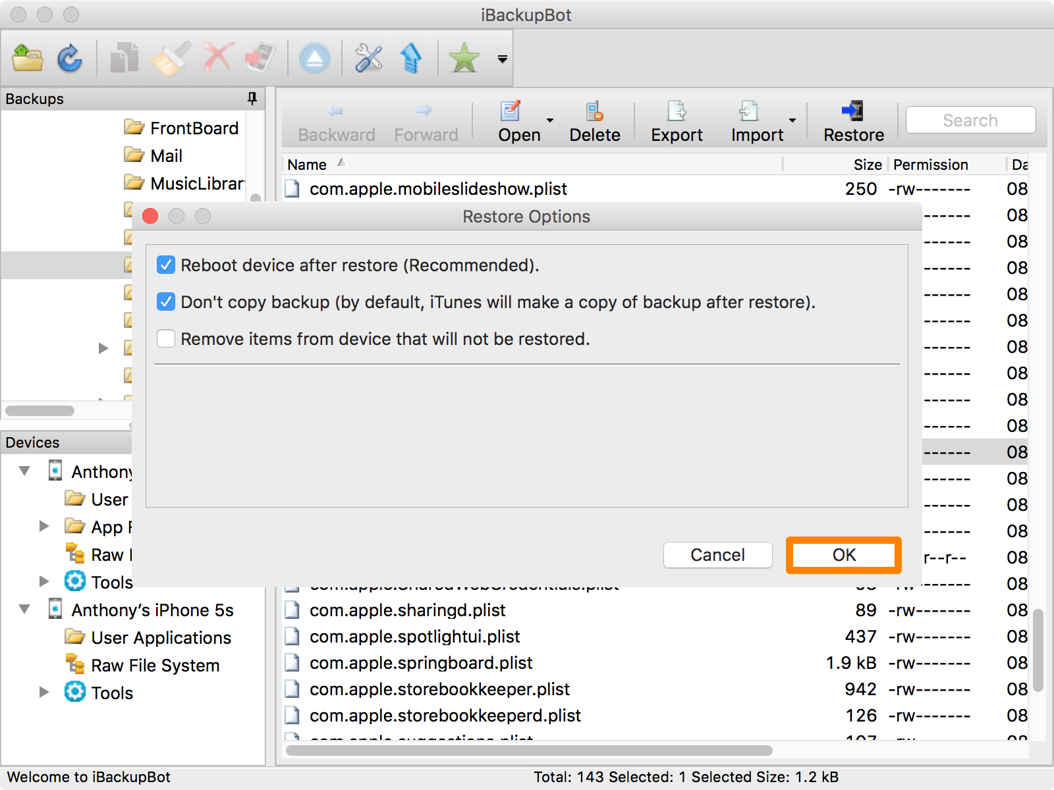Screen dimensions: 1054x790
Task: Click the Export toolbar button
Action: click(677, 122)
